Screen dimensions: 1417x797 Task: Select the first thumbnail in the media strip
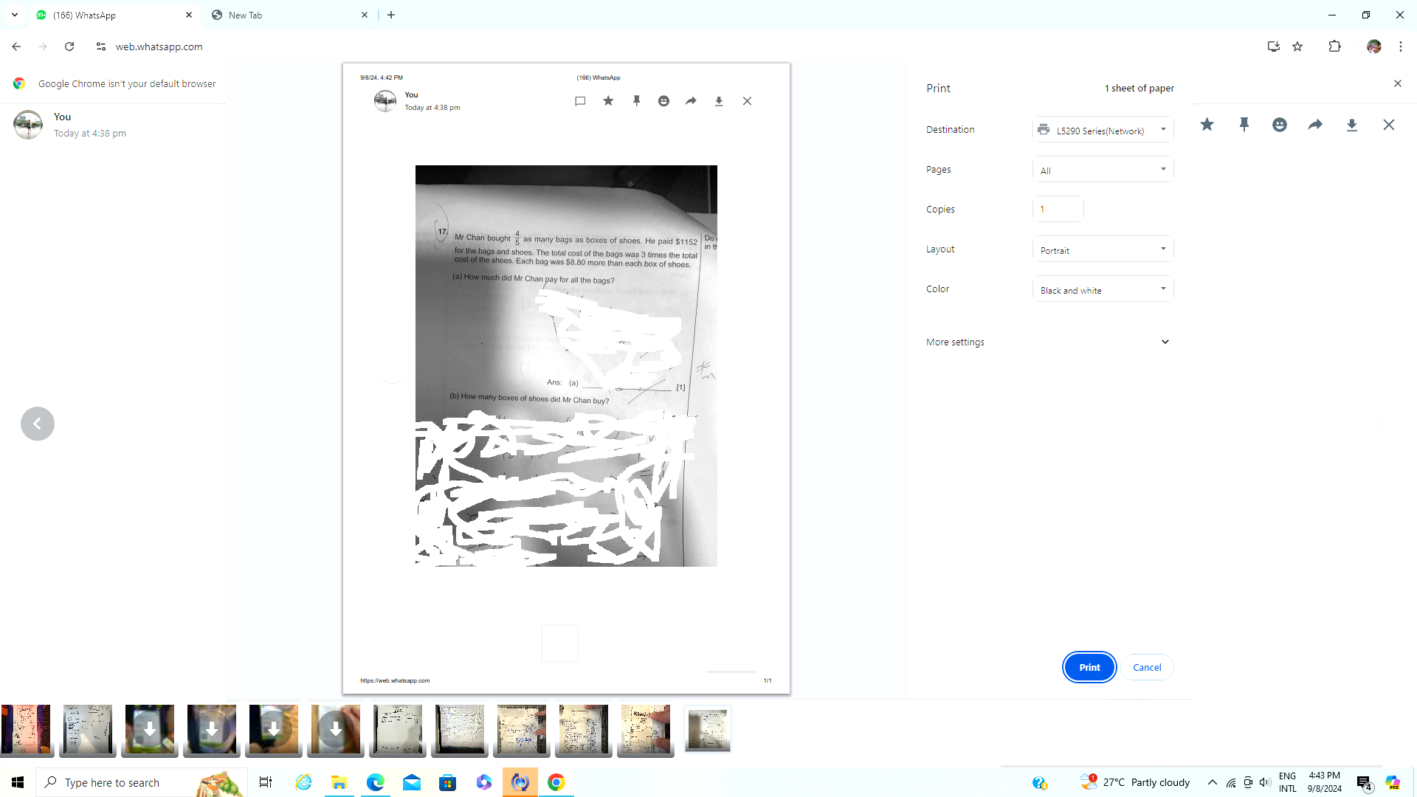(26, 730)
